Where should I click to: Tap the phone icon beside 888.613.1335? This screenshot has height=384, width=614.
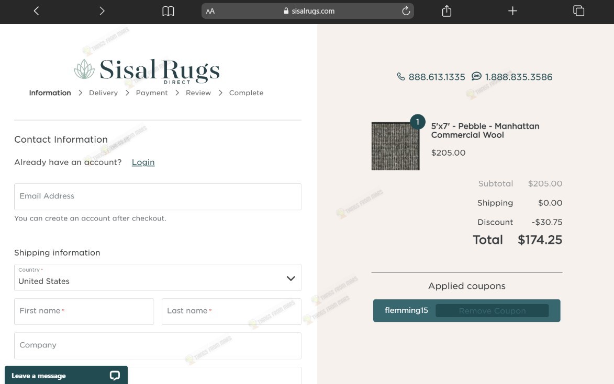tap(400, 77)
